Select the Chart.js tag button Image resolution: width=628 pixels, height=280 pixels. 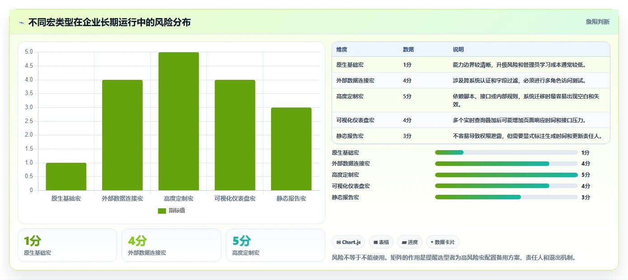(x=349, y=242)
